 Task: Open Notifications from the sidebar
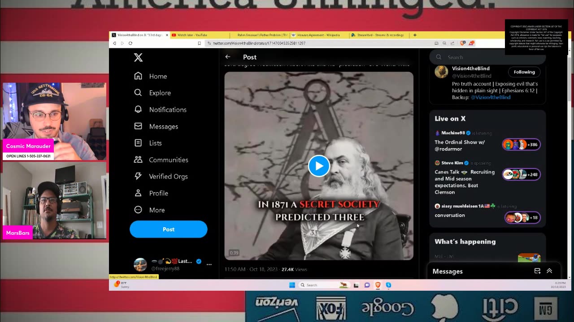160,110
